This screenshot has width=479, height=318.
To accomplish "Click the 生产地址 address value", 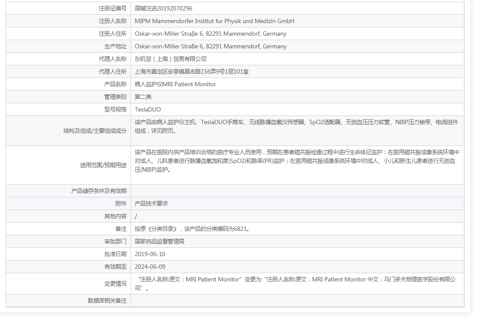I will [210, 46].
